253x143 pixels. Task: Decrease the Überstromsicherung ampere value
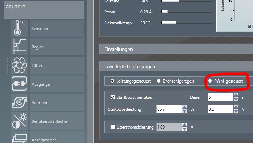click(184, 129)
